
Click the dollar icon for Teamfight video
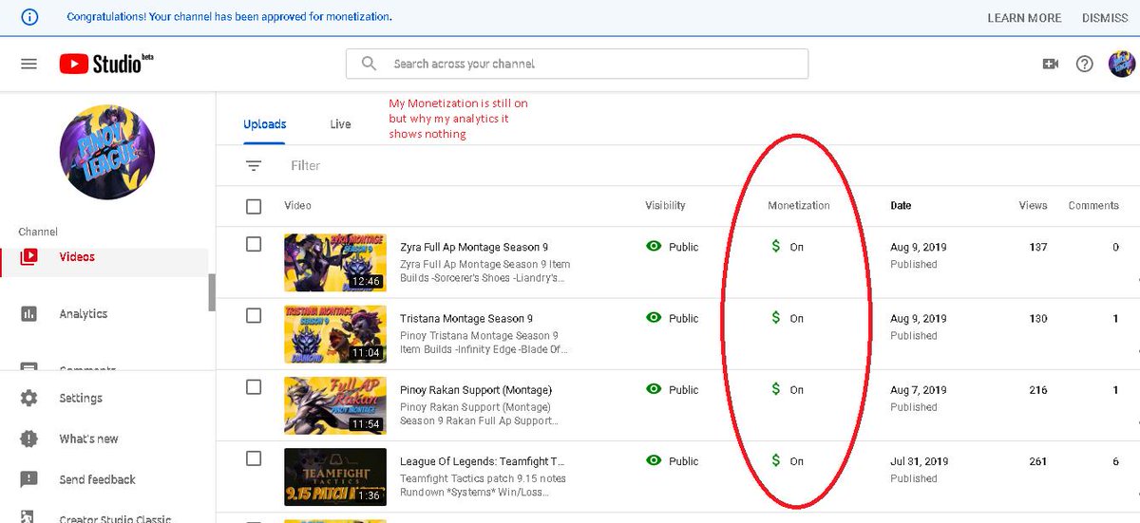[776, 460]
